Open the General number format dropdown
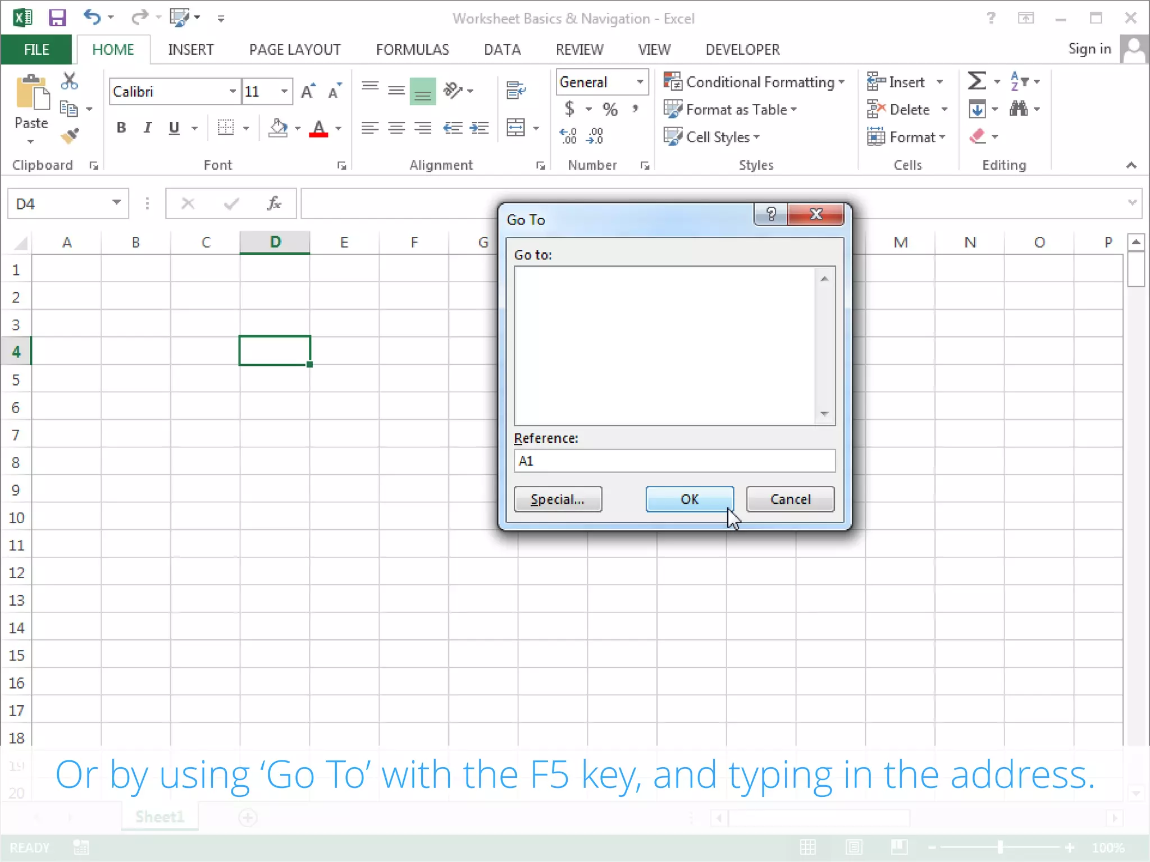Viewport: 1150px width, 862px height. point(640,82)
